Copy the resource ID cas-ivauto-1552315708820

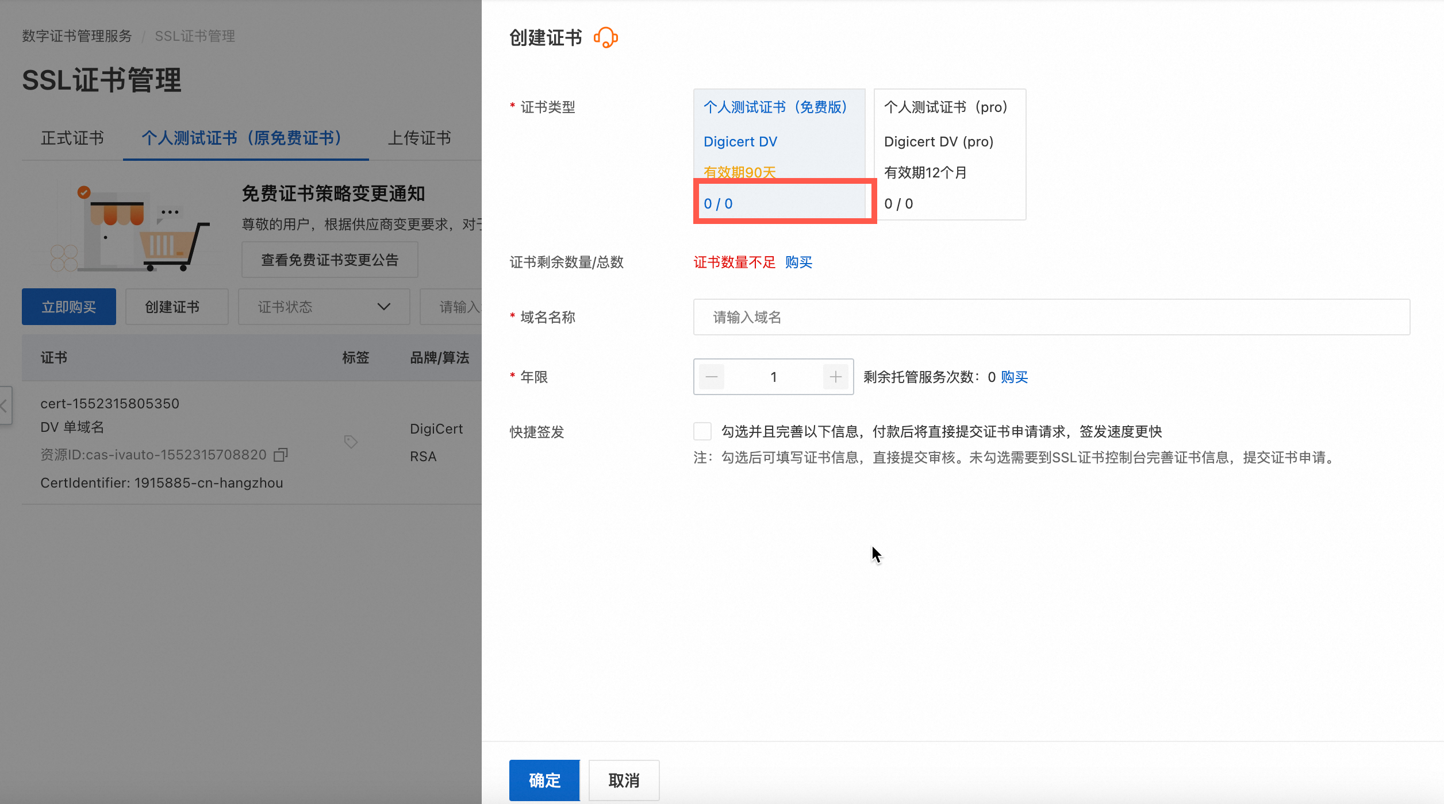281,455
